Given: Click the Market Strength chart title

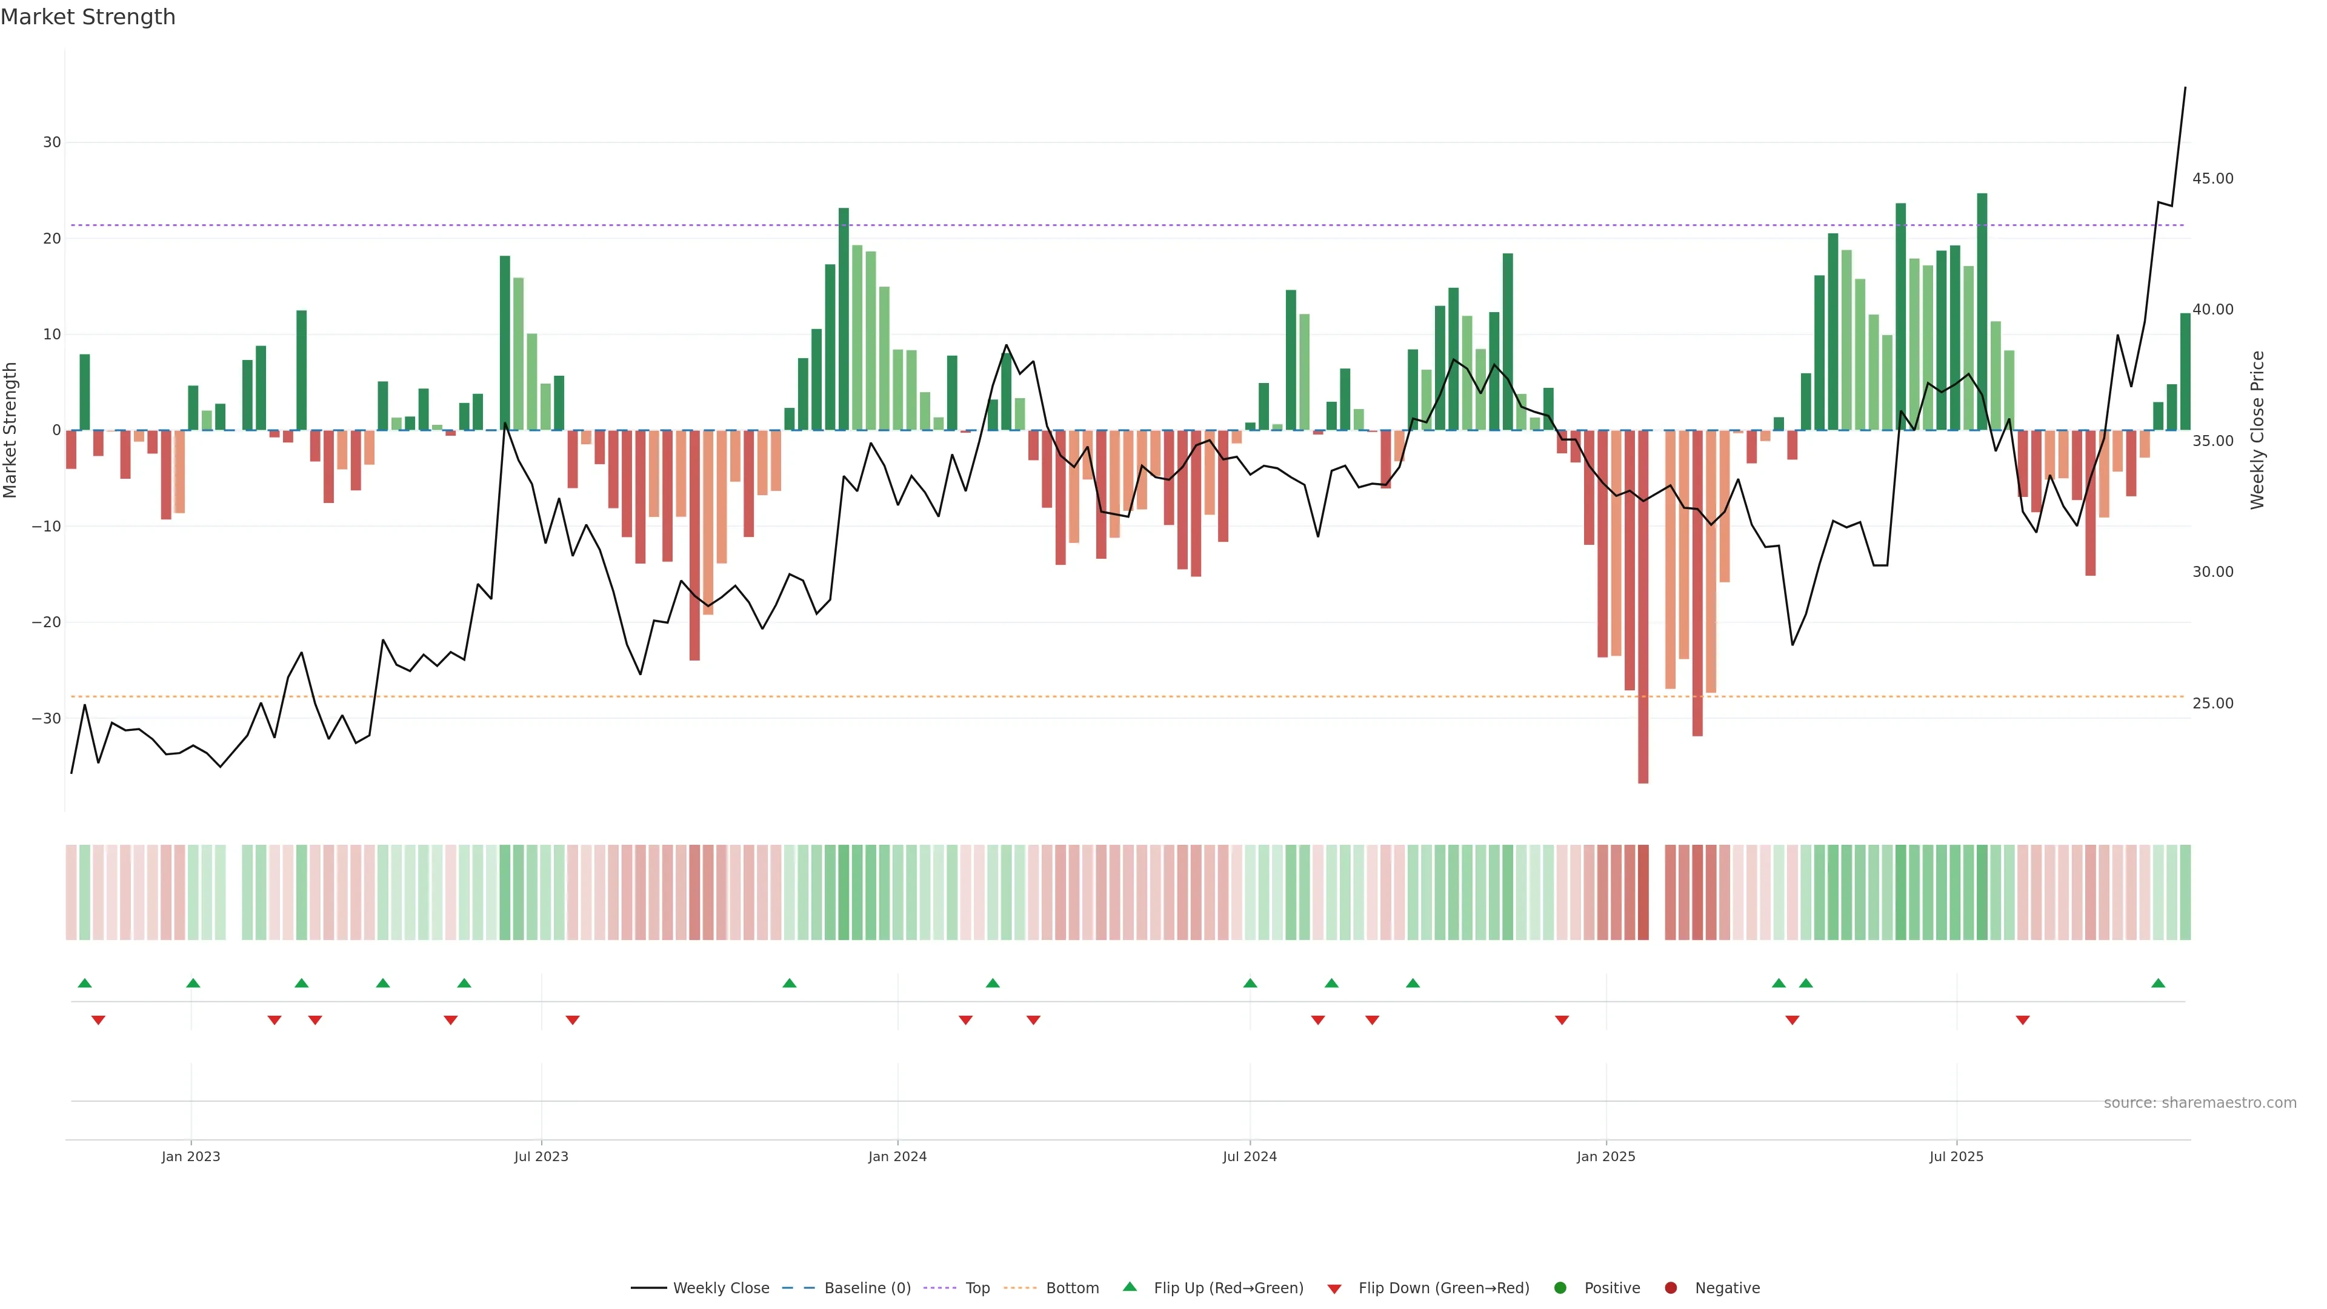Looking at the screenshot, I should [88, 17].
